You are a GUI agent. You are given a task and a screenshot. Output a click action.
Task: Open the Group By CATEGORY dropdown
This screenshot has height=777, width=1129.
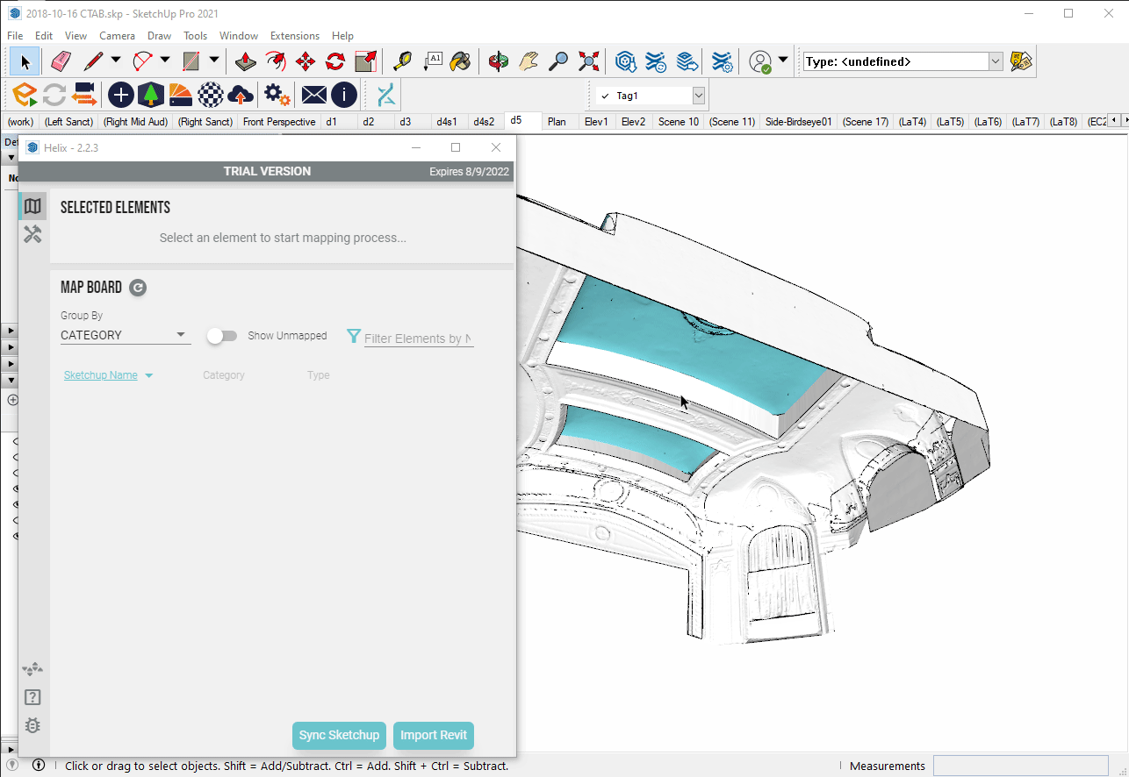click(125, 335)
